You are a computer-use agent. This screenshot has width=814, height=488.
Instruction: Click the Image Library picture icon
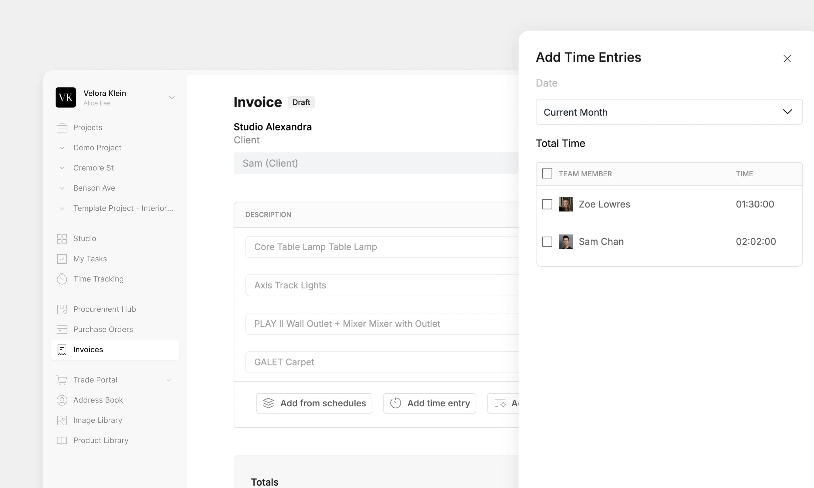point(62,421)
